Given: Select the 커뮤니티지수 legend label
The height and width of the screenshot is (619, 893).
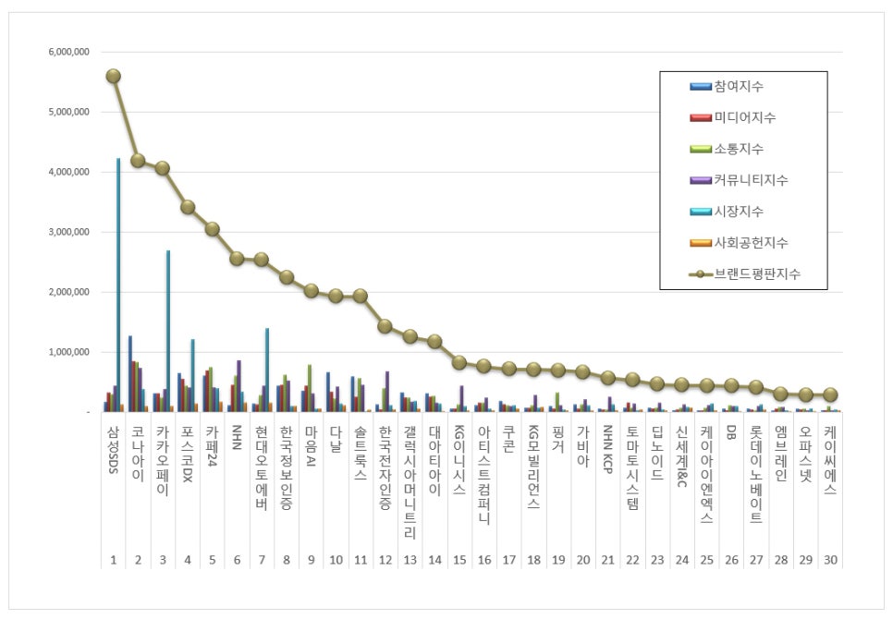Looking at the screenshot, I should tap(752, 180).
